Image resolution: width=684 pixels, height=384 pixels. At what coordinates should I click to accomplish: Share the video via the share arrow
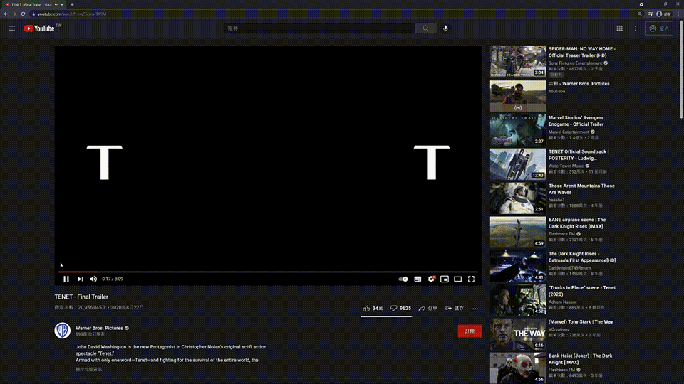(427, 308)
